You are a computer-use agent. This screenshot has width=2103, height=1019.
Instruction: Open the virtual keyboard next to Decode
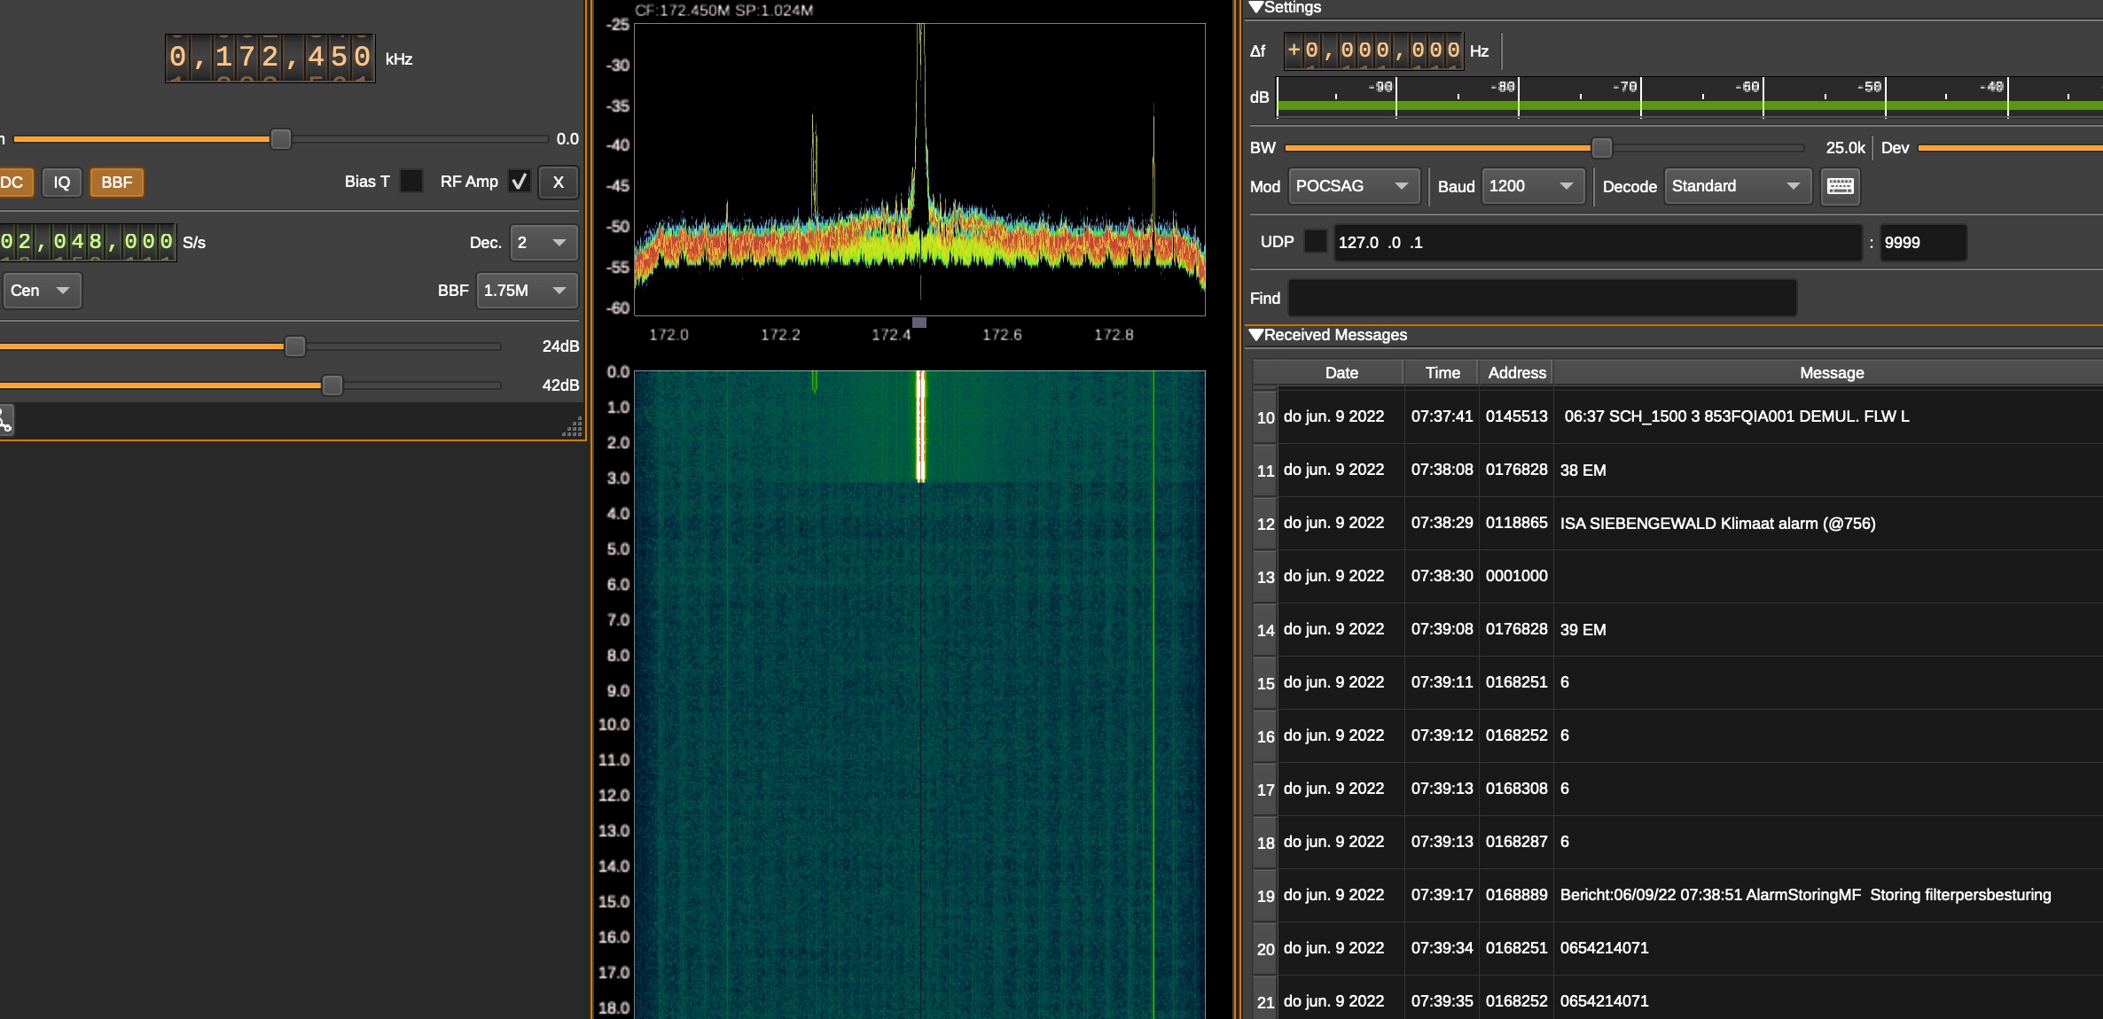[1840, 187]
